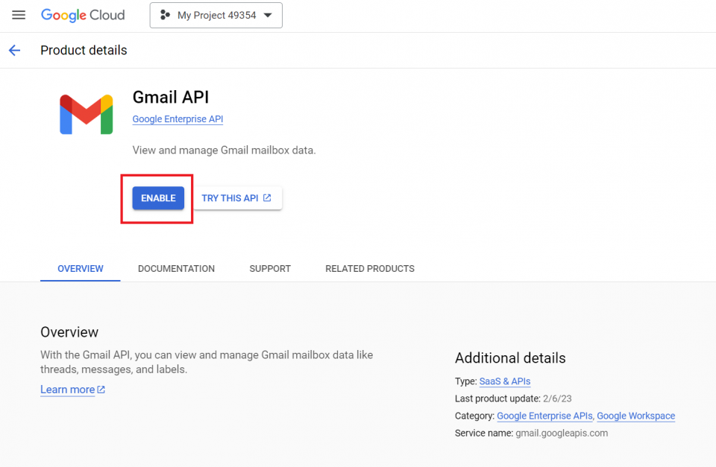Image resolution: width=716 pixels, height=467 pixels.
Task: Open the My Project 49354 project picker
Action: (x=216, y=15)
